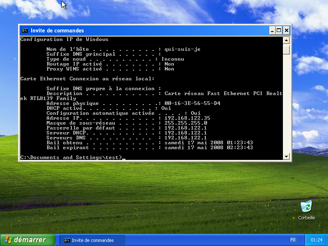
Task: Open the FR language indicator
Action: 293,240
